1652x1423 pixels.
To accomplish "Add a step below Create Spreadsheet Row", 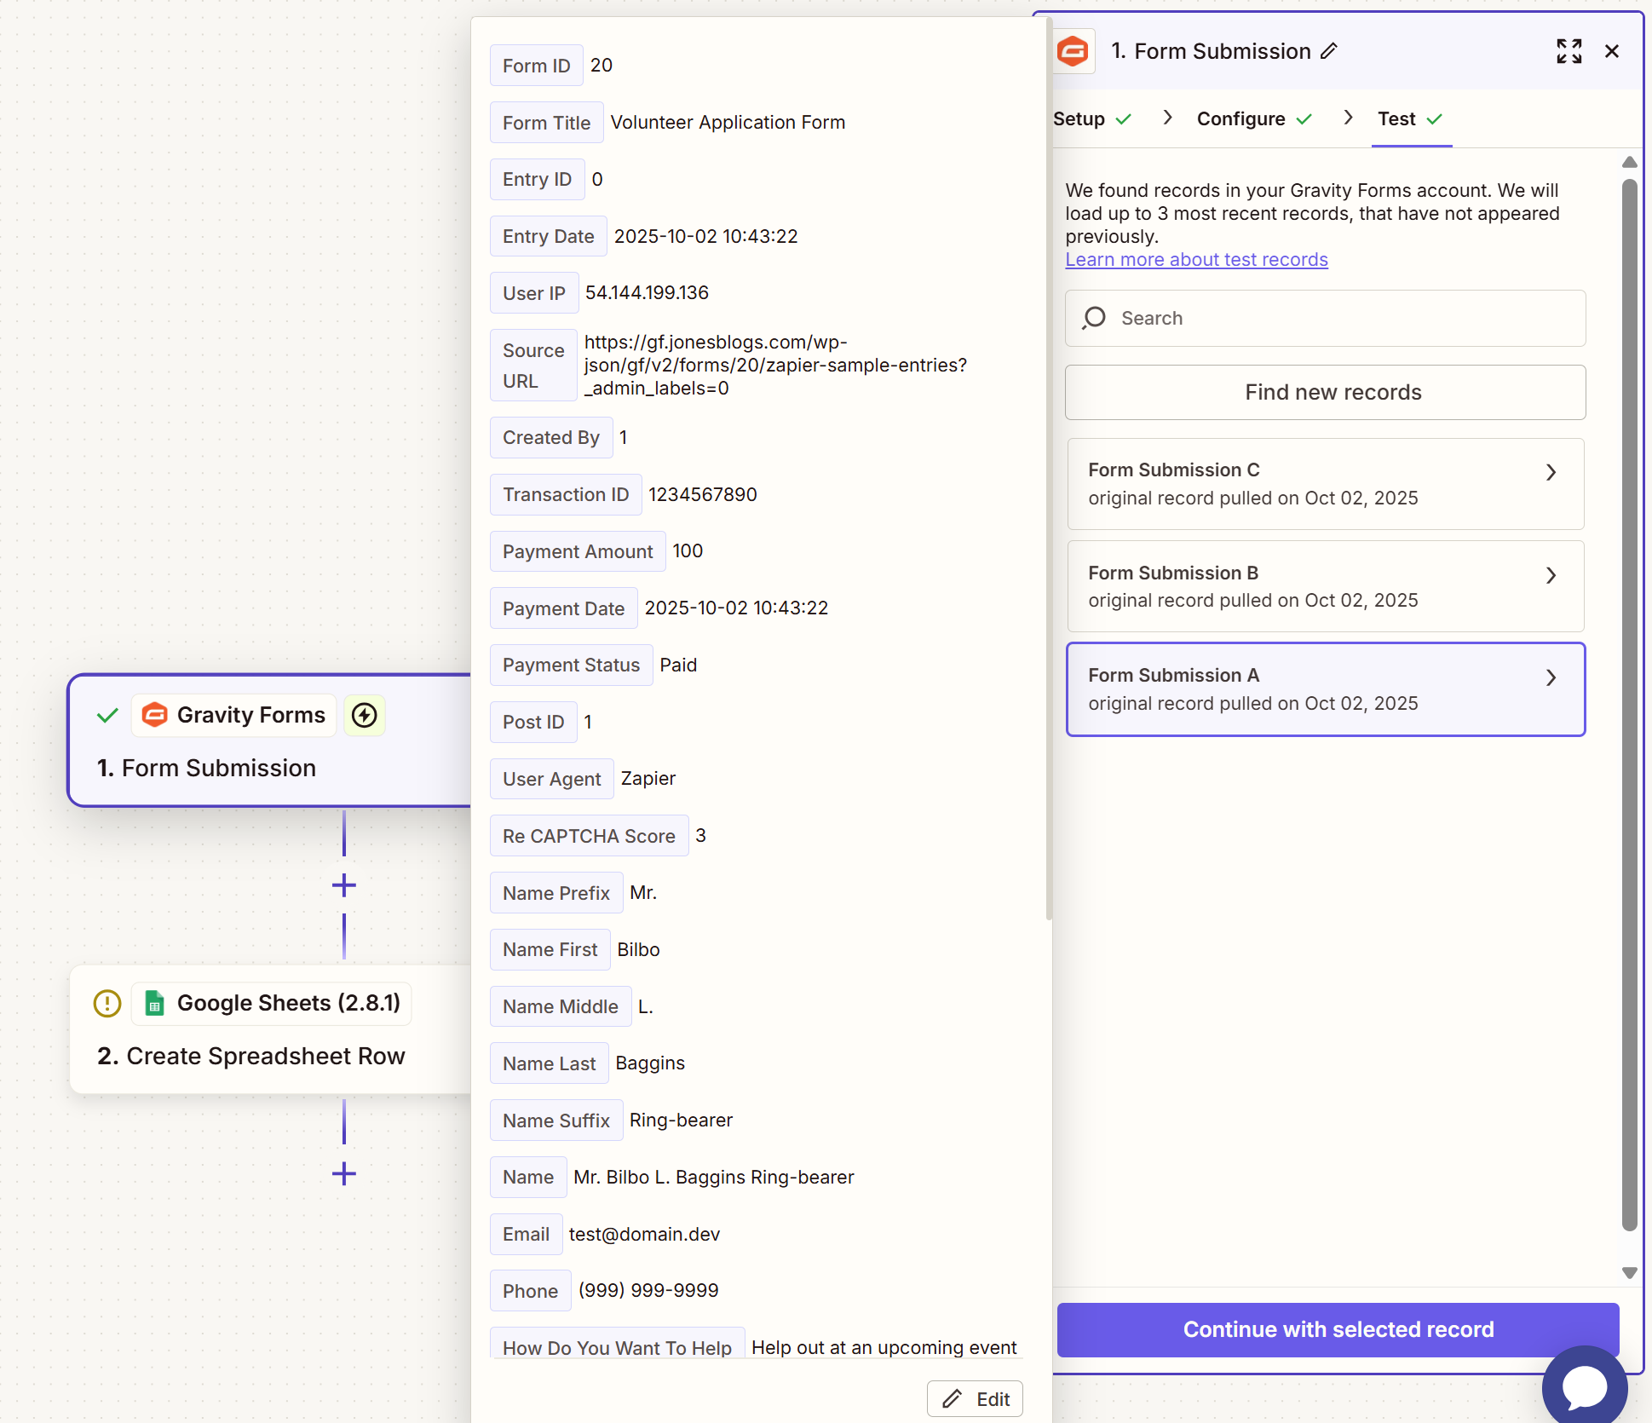I will pyautogui.click(x=344, y=1173).
